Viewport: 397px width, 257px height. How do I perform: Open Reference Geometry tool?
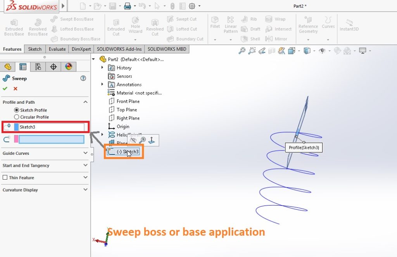pos(308,25)
